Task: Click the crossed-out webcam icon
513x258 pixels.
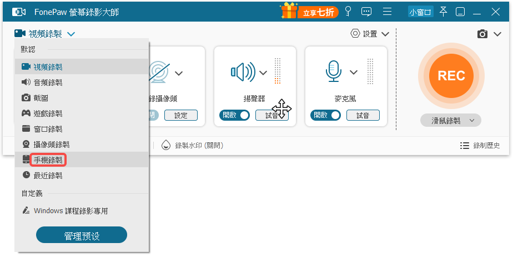Action: pos(159,72)
